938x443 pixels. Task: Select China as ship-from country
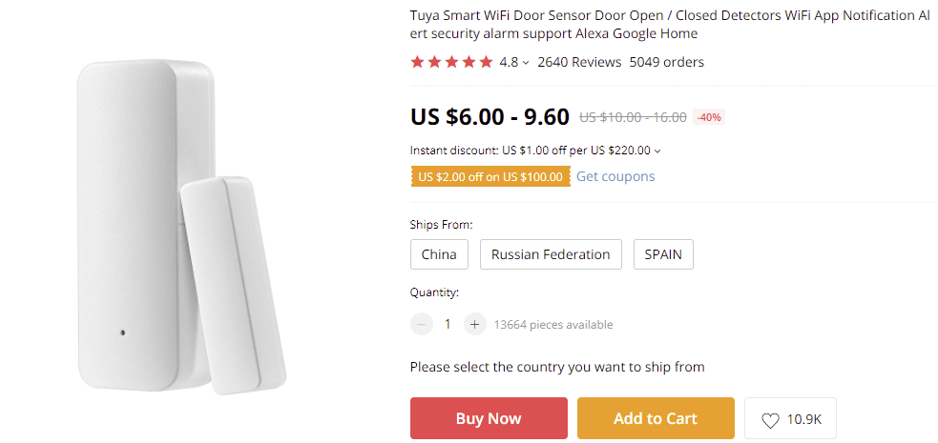tap(439, 254)
